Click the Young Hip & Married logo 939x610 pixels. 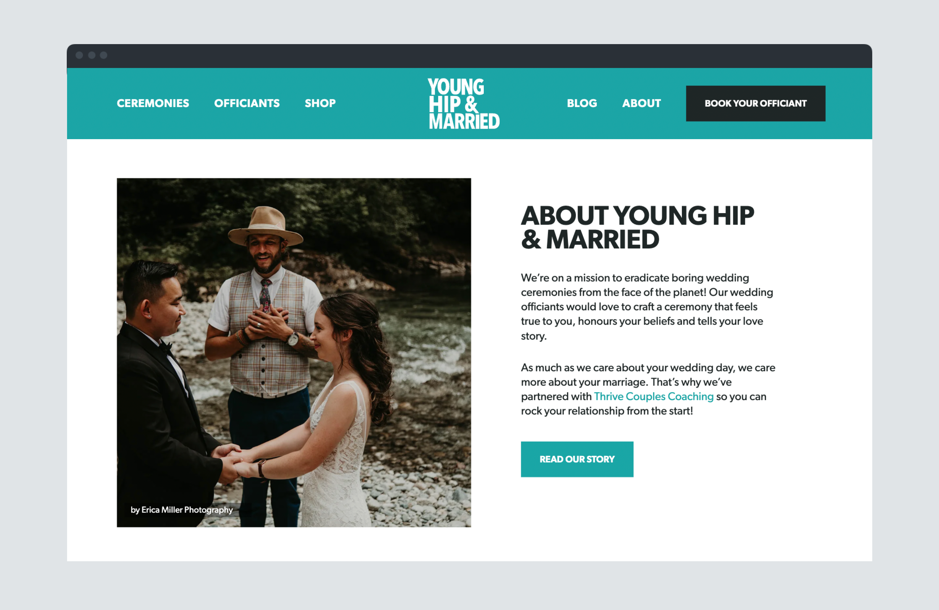[x=464, y=104]
